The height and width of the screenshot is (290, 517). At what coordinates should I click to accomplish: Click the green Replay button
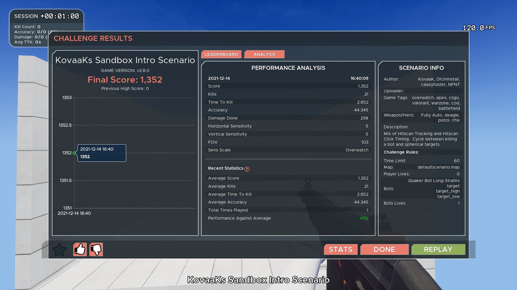point(438,249)
